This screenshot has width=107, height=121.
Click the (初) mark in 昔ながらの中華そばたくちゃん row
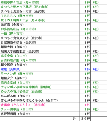pyautogui.click(x=96, y=100)
